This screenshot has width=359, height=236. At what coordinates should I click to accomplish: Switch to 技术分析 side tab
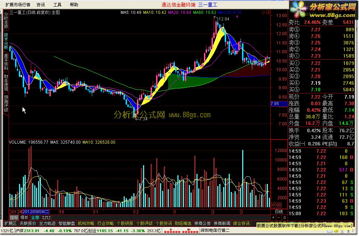(x=6, y=41)
